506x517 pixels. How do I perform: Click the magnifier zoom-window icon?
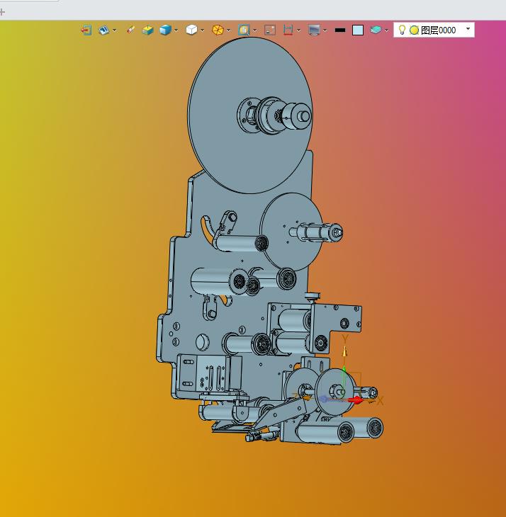pos(244,30)
